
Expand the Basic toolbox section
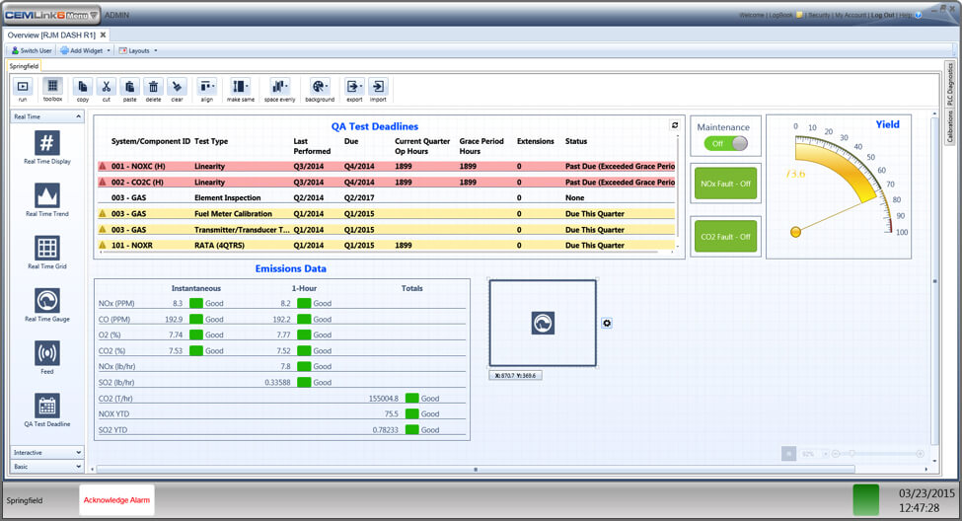pos(78,467)
